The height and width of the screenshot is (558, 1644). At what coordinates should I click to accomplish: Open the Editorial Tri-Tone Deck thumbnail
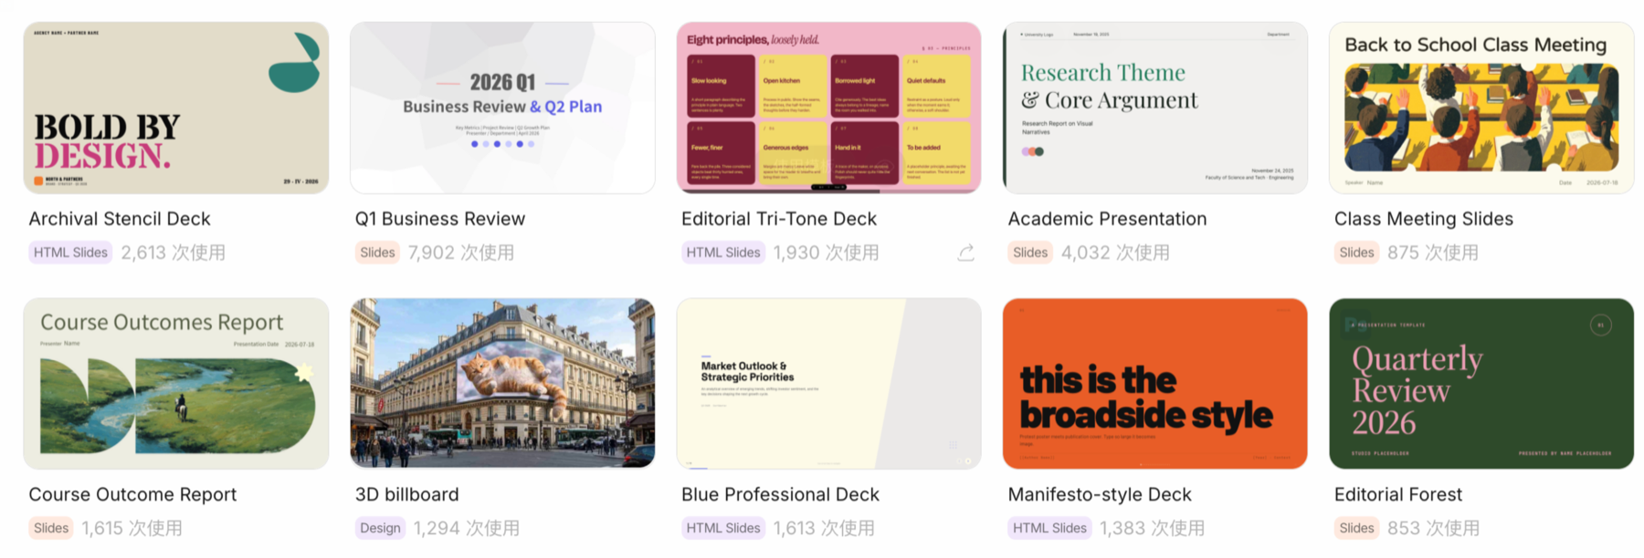pos(828,108)
